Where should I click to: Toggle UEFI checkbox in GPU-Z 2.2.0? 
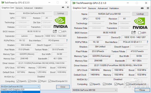click(x=60, y=31)
